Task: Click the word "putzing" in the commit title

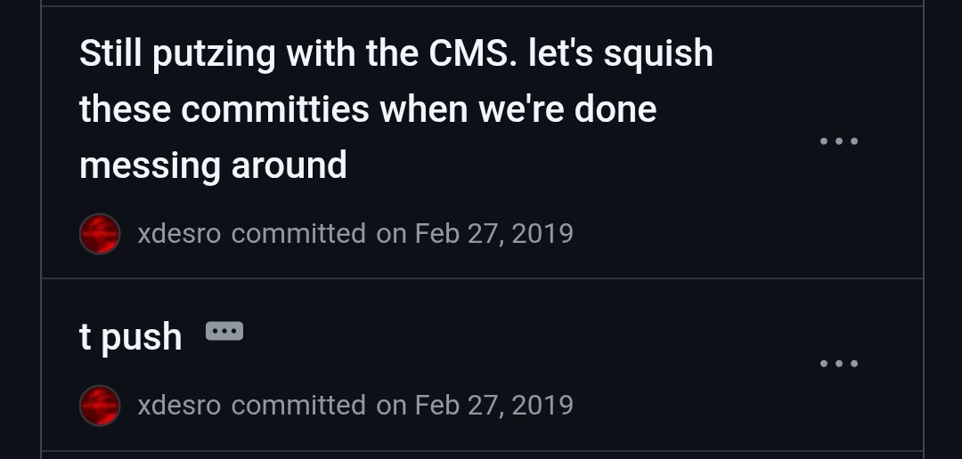Action: 214,55
